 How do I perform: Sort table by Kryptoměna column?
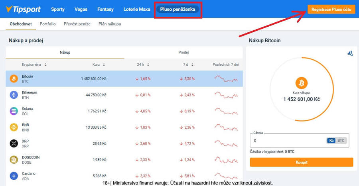[x=34, y=65]
